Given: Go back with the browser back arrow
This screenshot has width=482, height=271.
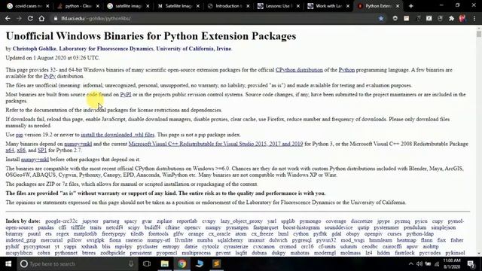Looking at the screenshot, I should 8,18.
